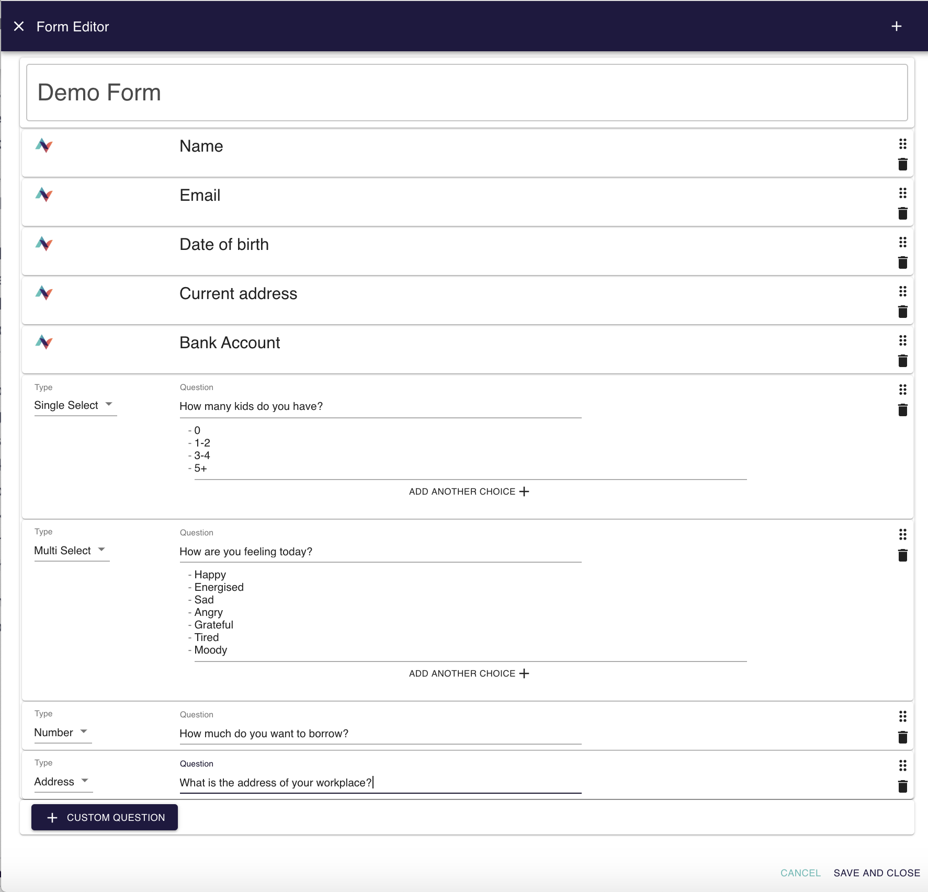The width and height of the screenshot is (928, 892).
Task: Delete the workplace address question
Action: coord(902,786)
